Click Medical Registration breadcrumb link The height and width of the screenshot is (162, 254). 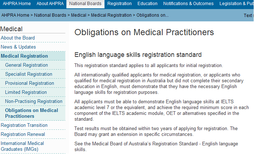pyautogui.click(x=111, y=15)
